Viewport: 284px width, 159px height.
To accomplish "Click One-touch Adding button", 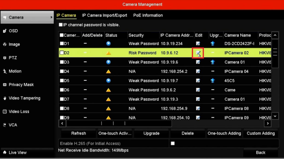I will tap(224, 133).
